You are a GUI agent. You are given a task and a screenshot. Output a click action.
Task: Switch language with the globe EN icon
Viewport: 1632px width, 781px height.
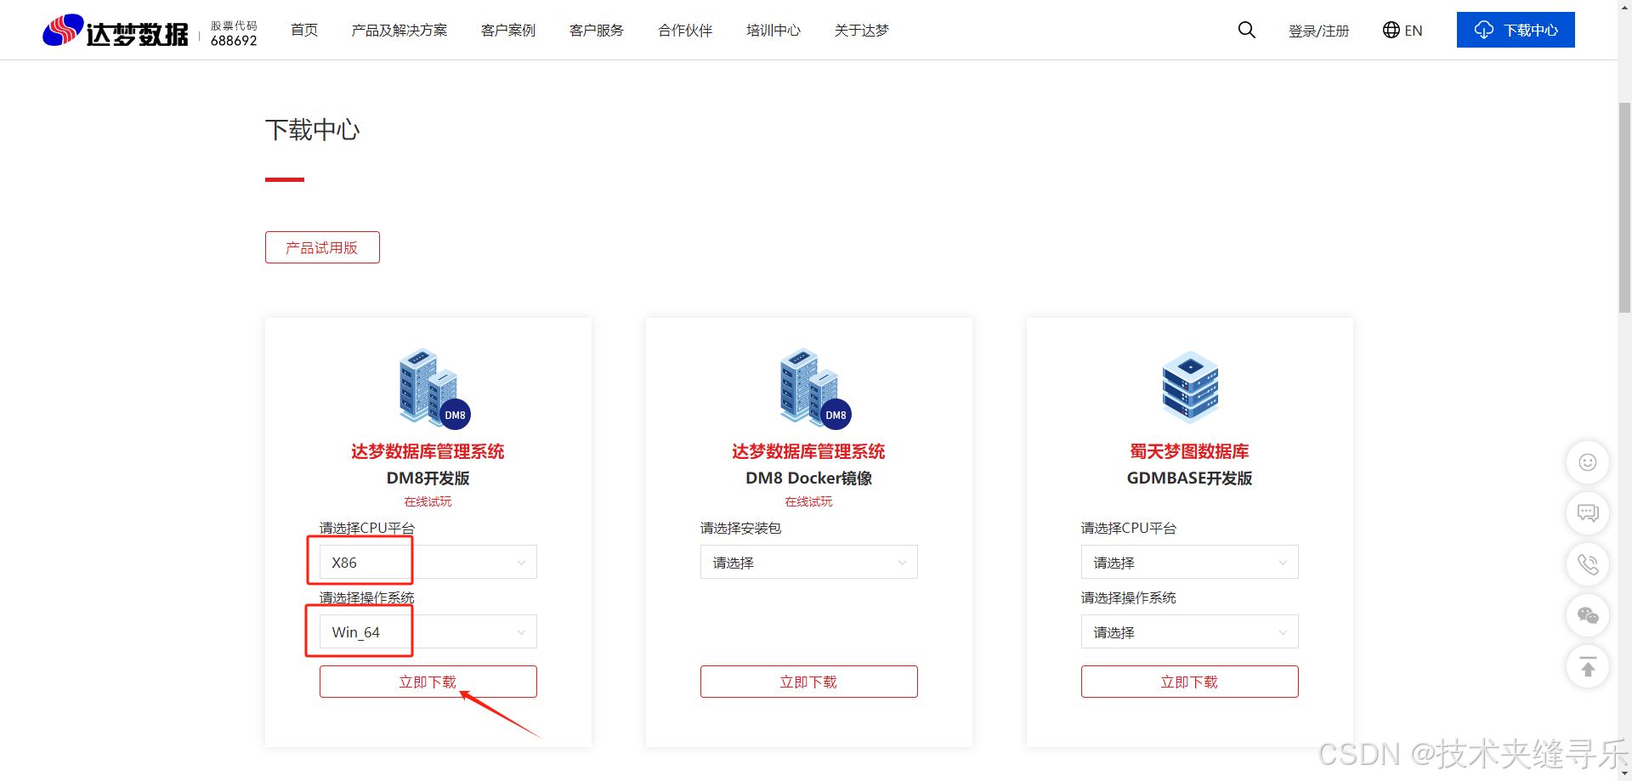tap(1402, 31)
